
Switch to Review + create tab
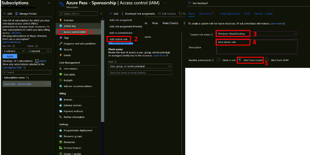click(263, 14)
